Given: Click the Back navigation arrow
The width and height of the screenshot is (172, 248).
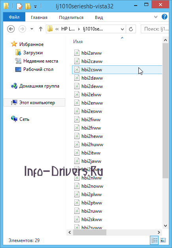Looking at the screenshot, I should click(11, 29).
